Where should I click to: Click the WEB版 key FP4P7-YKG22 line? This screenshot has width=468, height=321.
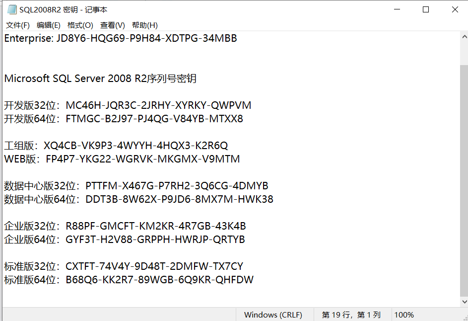[122, 159]
